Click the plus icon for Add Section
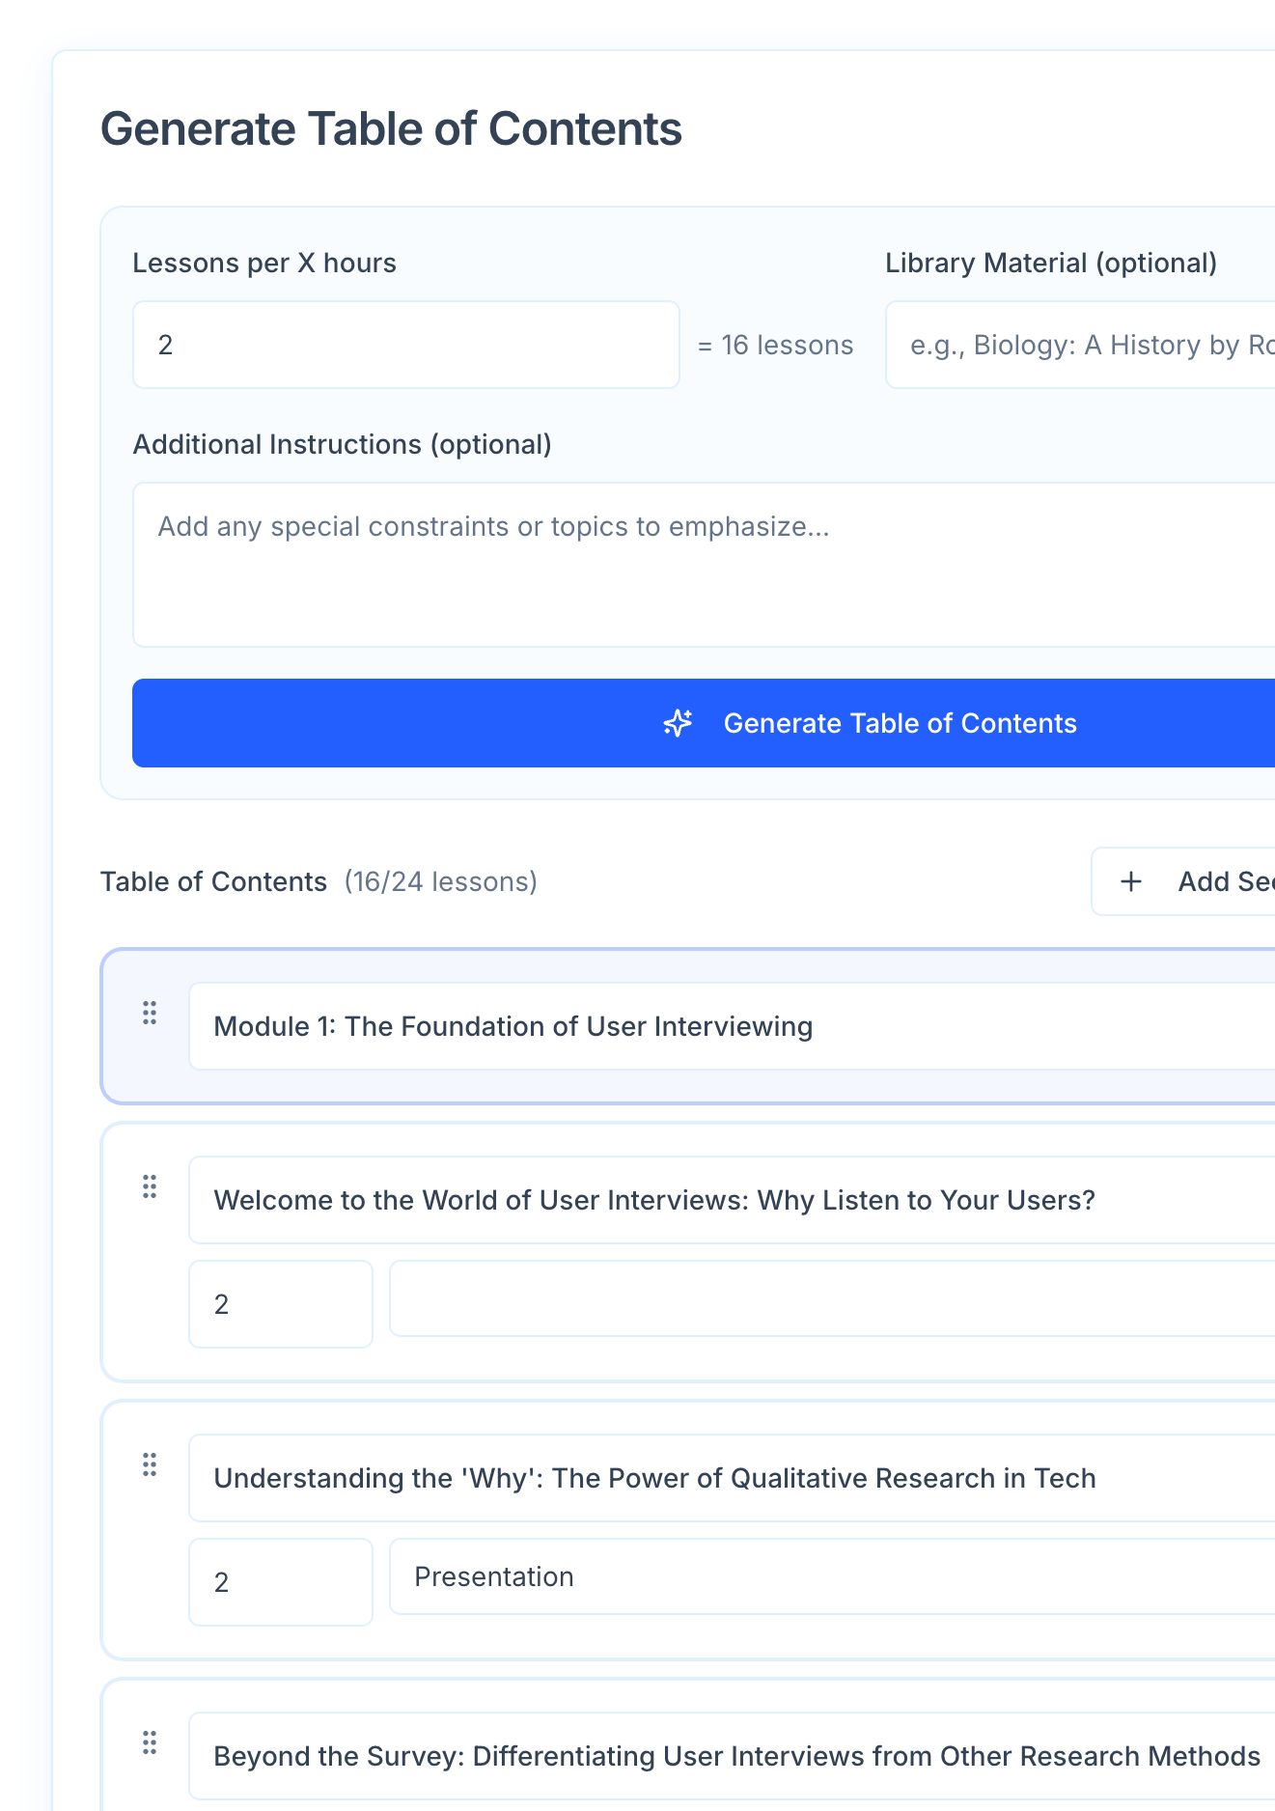The height and width of the screenshot is (1811, 1275). click(x=1131, y=881)
